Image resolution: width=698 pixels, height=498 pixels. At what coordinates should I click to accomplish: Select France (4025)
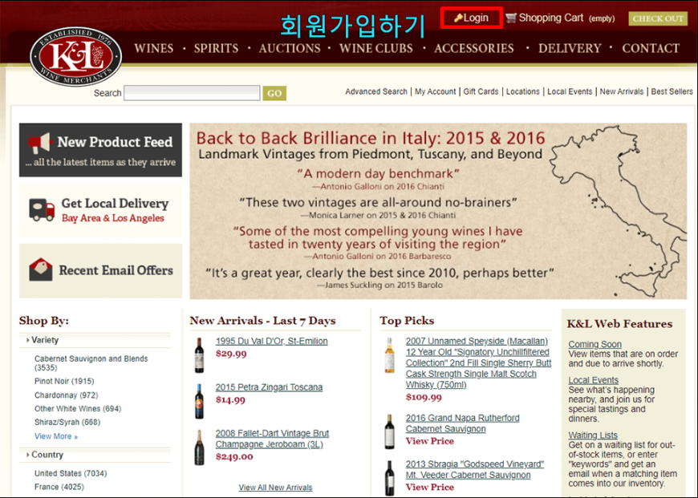(x=59, y=487)
